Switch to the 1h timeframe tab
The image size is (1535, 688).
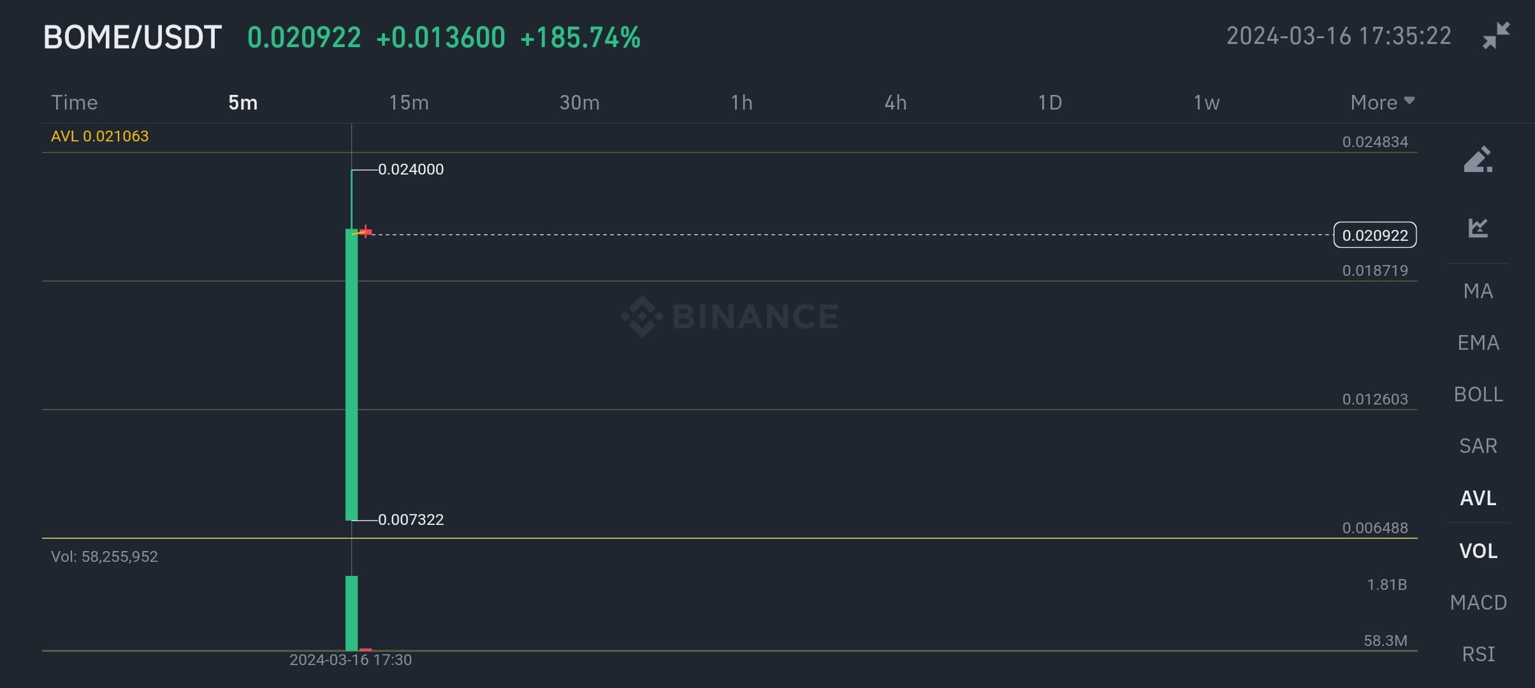[741, 102]
